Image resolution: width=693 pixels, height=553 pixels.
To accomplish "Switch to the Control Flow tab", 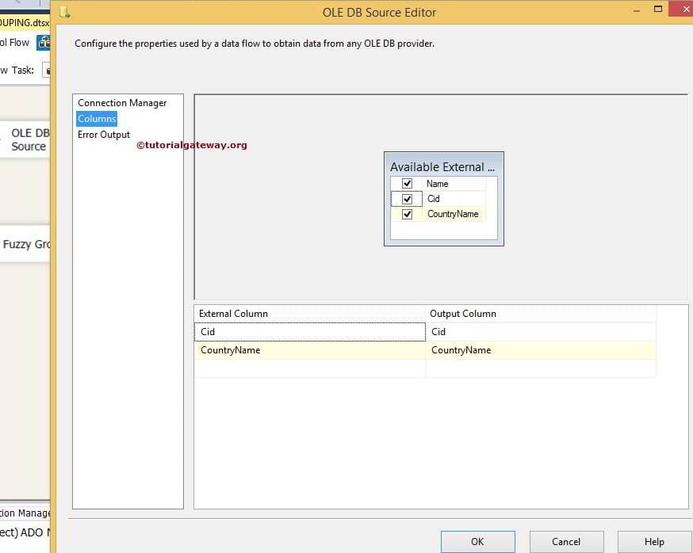I will click(16, 43).
